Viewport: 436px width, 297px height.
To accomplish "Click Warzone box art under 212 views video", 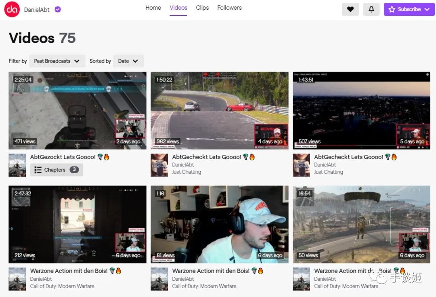I will coord(17,279).
